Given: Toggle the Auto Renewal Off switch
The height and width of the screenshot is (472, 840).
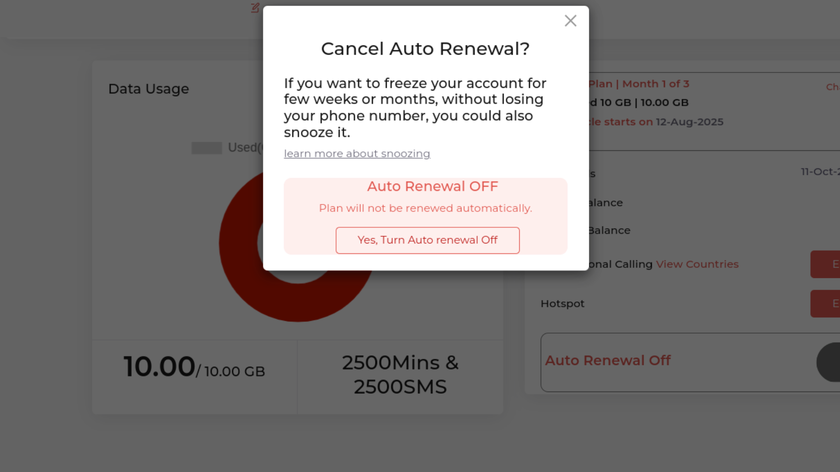Looking at the screenshot, I should tap(828, 362).
